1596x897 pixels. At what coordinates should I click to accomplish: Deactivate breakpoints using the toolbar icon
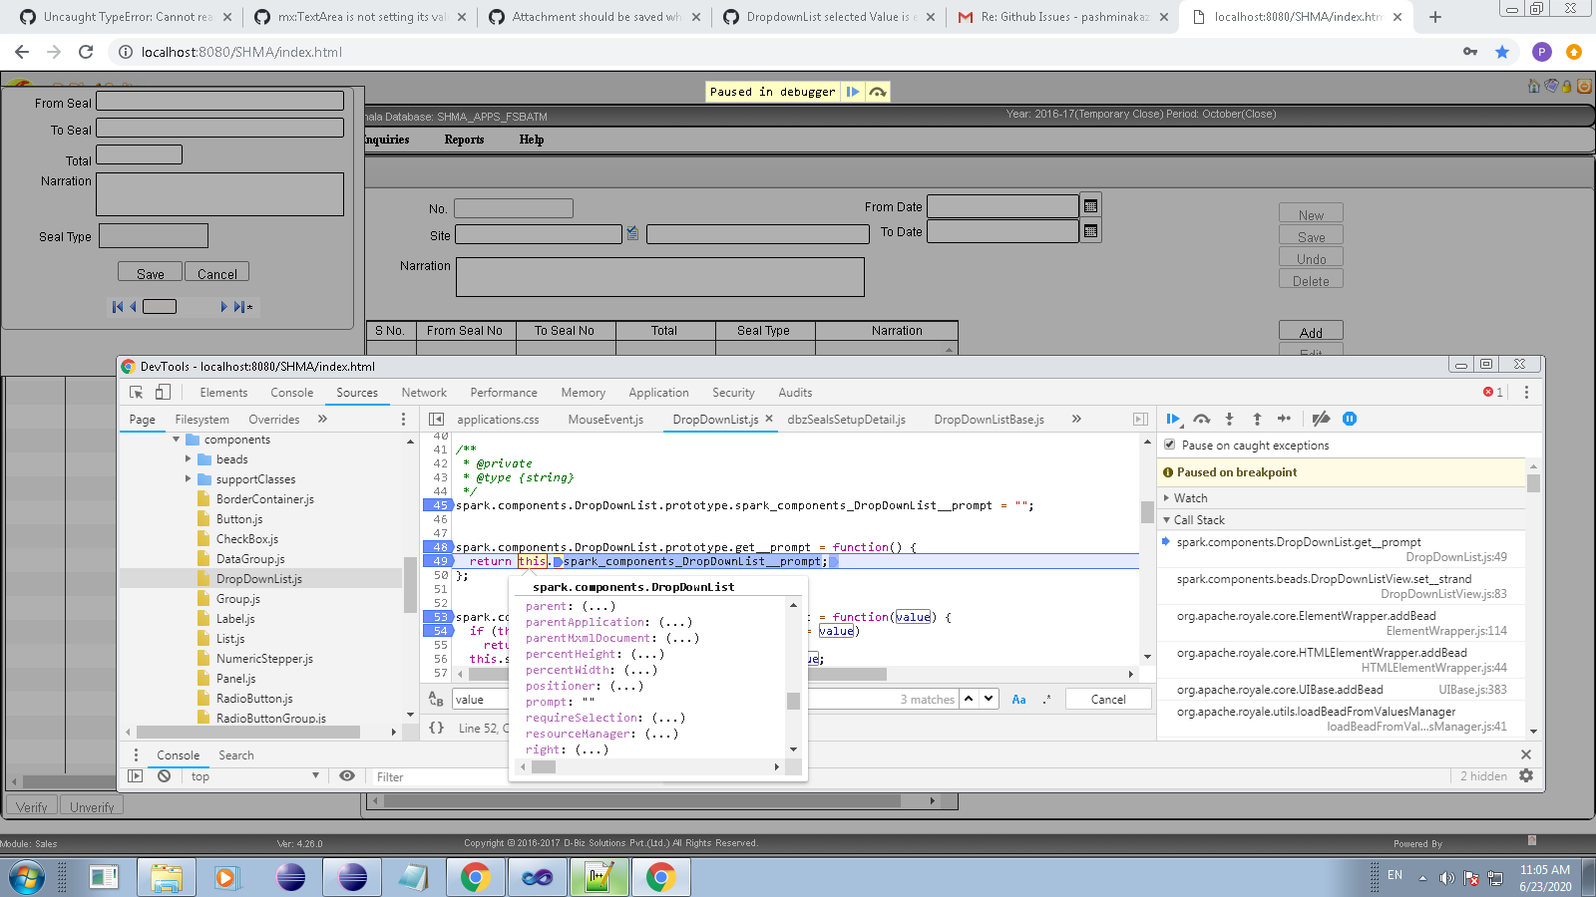click(x=1321, y=420)
